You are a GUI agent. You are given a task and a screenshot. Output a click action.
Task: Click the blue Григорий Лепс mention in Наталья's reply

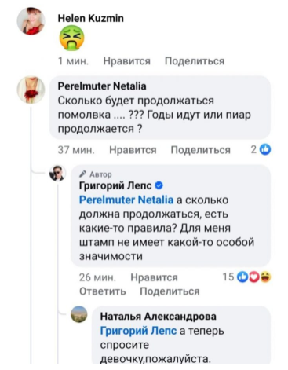[138, 331]
